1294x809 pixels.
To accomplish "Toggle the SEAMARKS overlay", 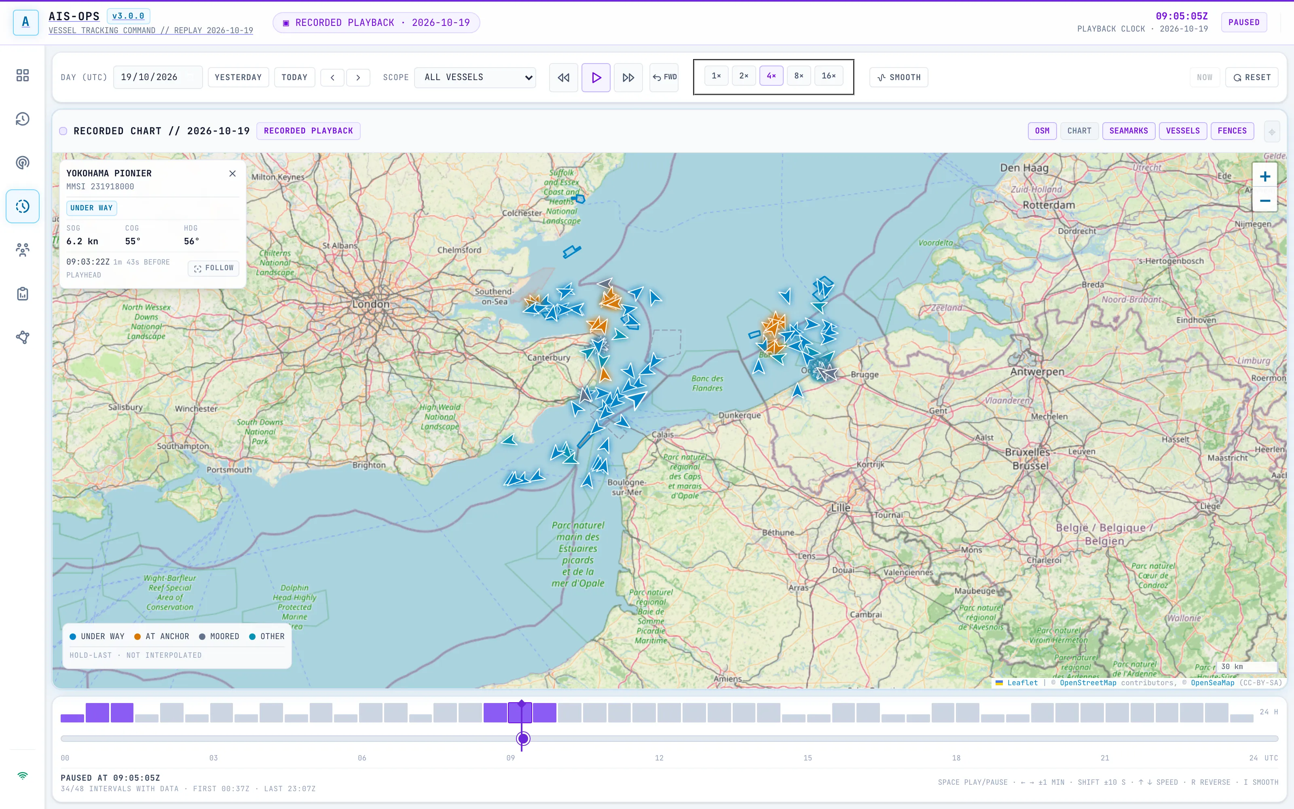I will click(1129, 131).
